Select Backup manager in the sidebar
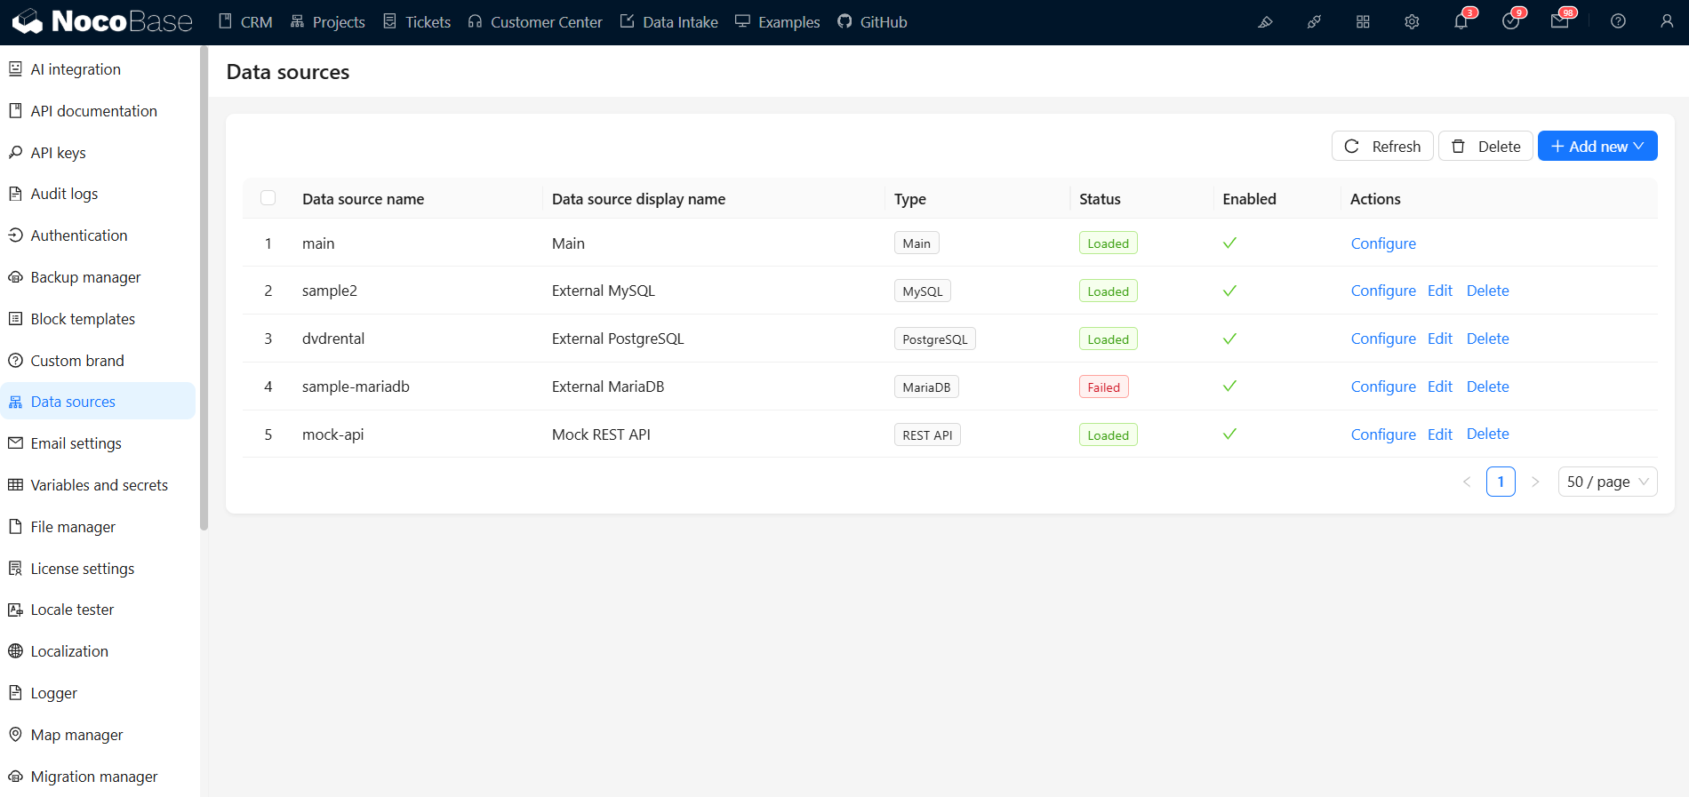The image size is (1689, 797). click(x=85, y=277)
